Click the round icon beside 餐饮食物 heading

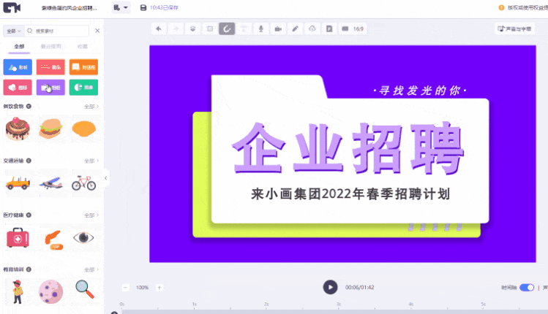pos(29,106)
